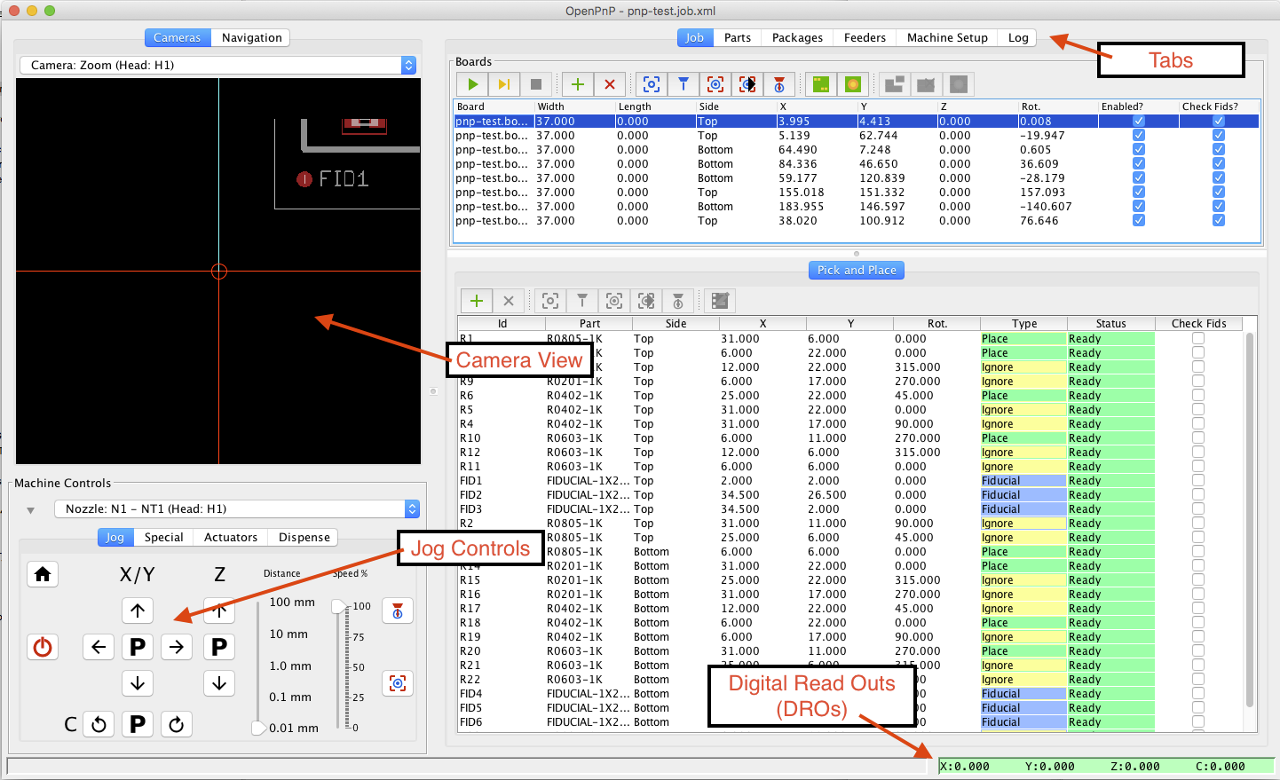The width and height of the screenshot is (1280, 780).
Task: Open the Packages tab
Action: pos(797,38)
